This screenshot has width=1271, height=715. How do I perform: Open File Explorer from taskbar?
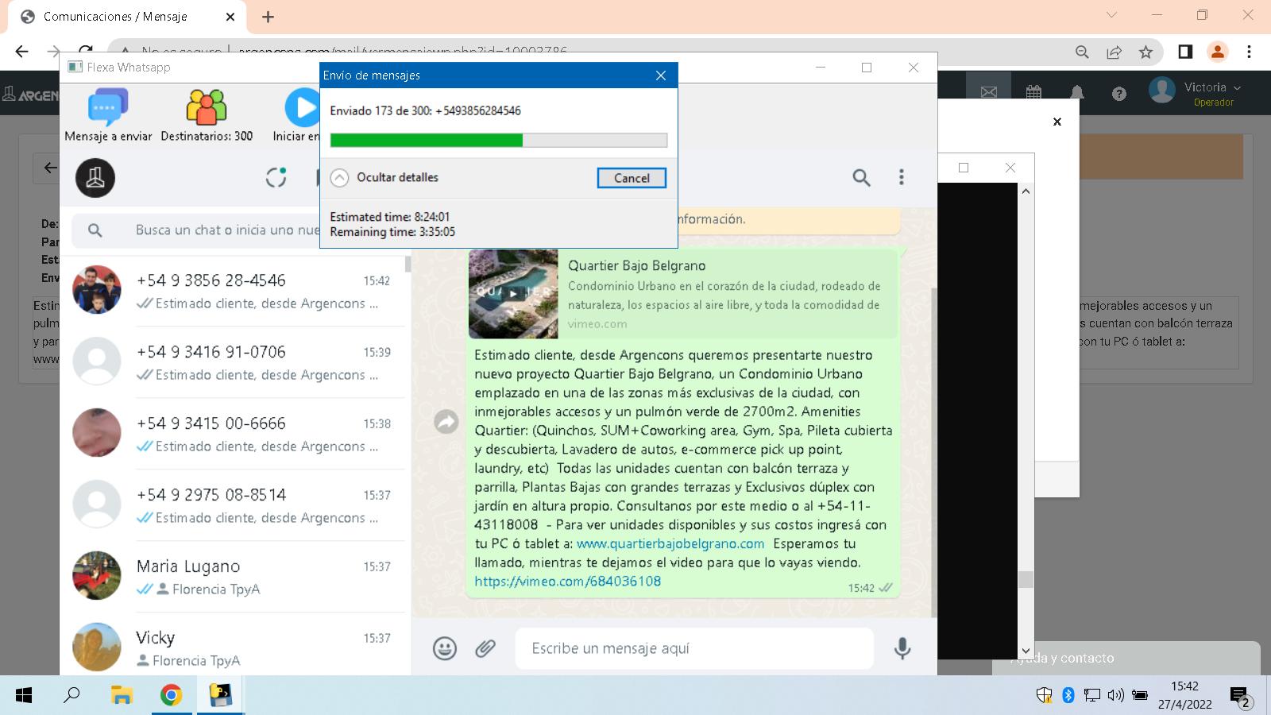coord(121,696)
